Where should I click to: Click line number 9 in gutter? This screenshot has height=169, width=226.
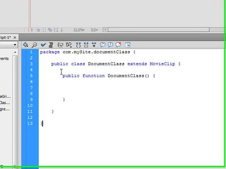click(31, 100)
